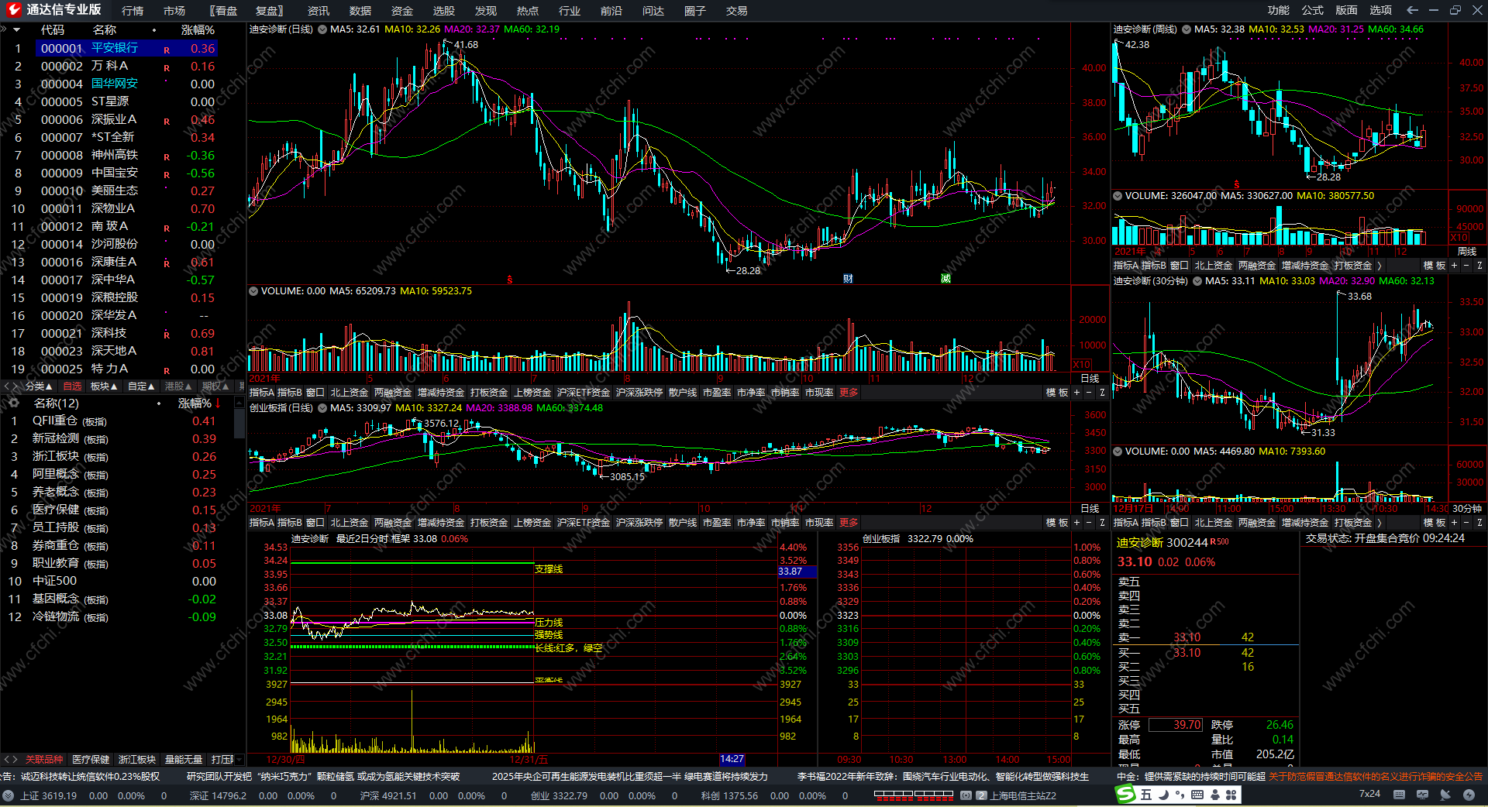Expand the 板块 dropdown tab
The image size is (1488, 807).
pyautogui.click(x=104, y=386)
